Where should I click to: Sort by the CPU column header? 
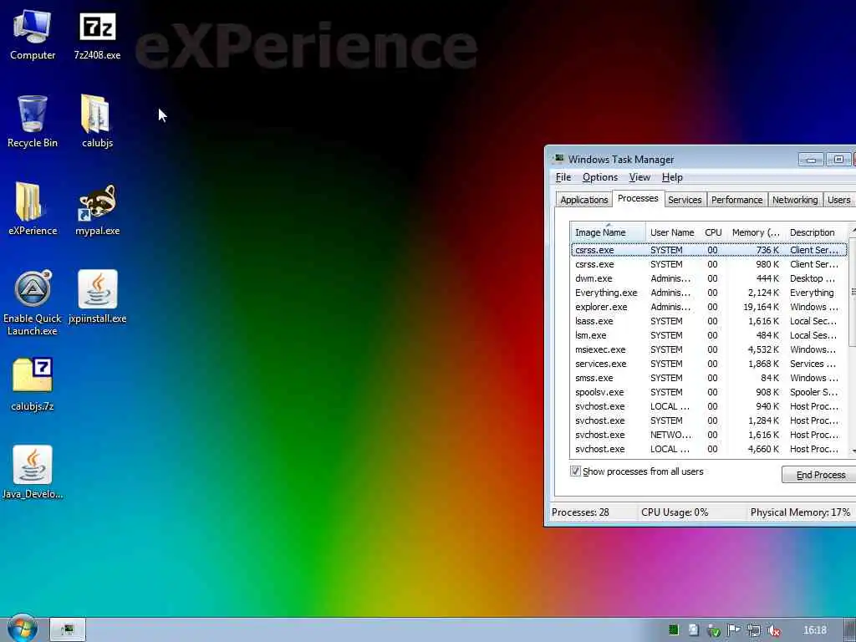coord(713,232)
